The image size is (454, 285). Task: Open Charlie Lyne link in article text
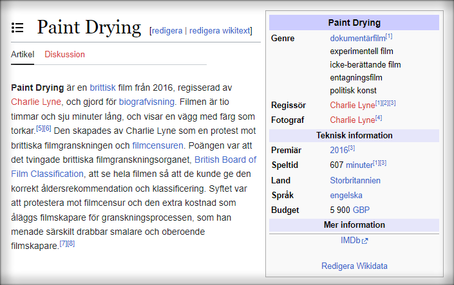[36, 101]
